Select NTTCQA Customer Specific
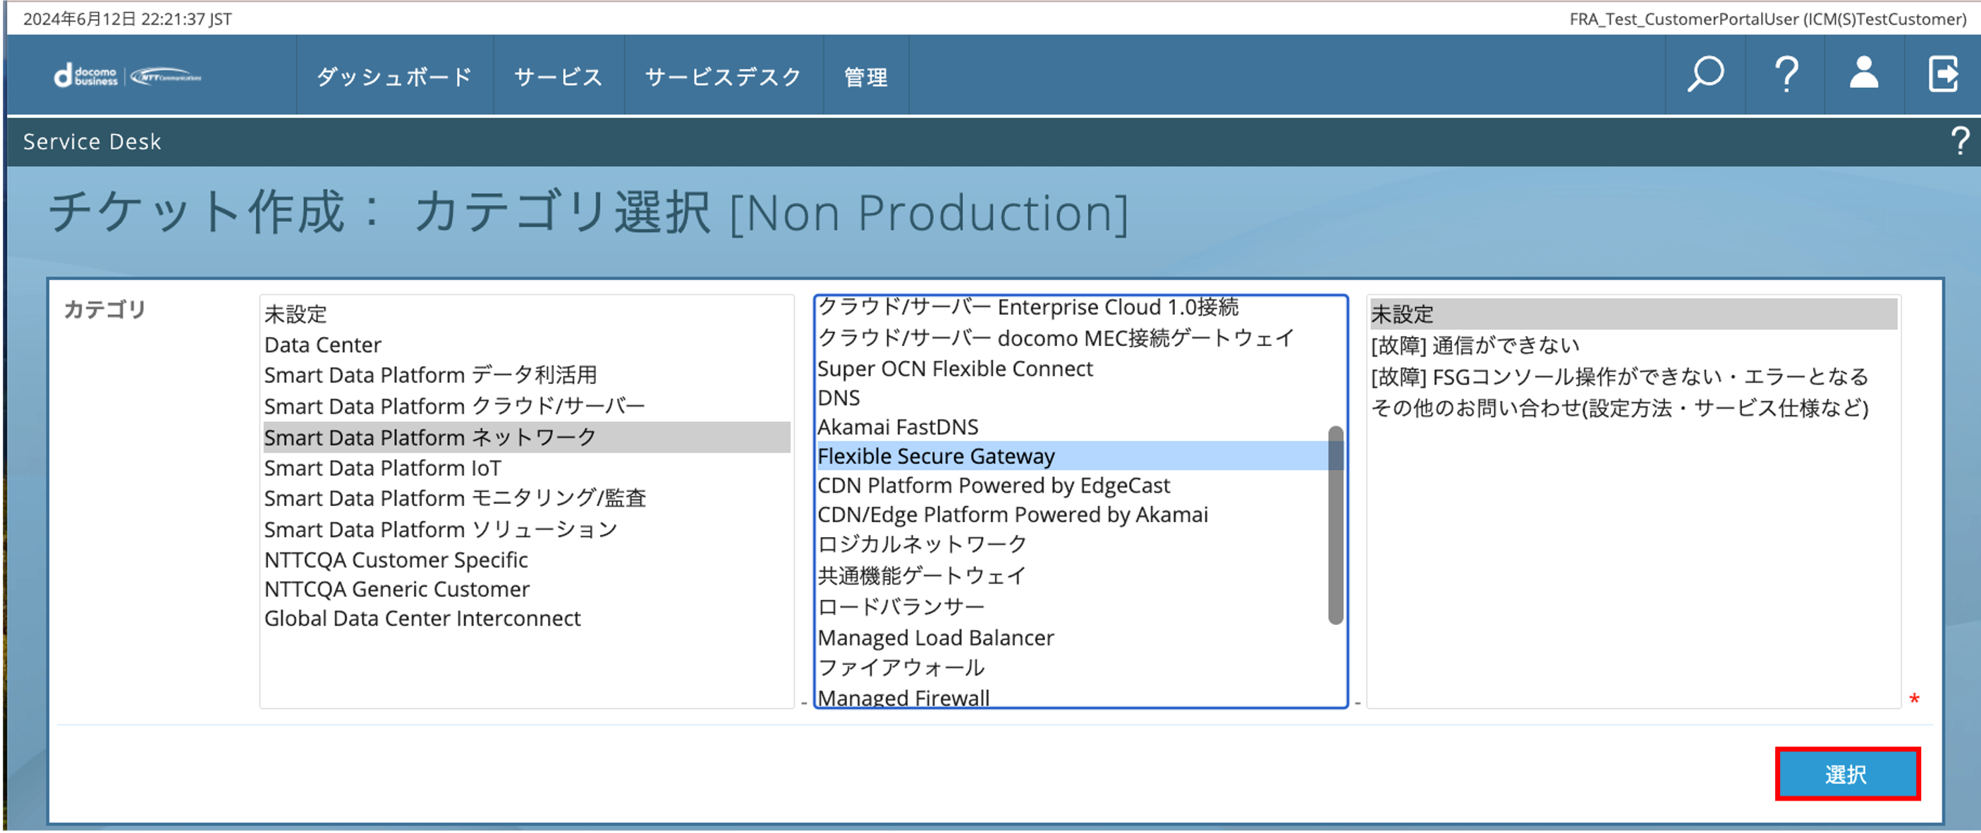1981x833 pixels. click(x=527, y=560)
